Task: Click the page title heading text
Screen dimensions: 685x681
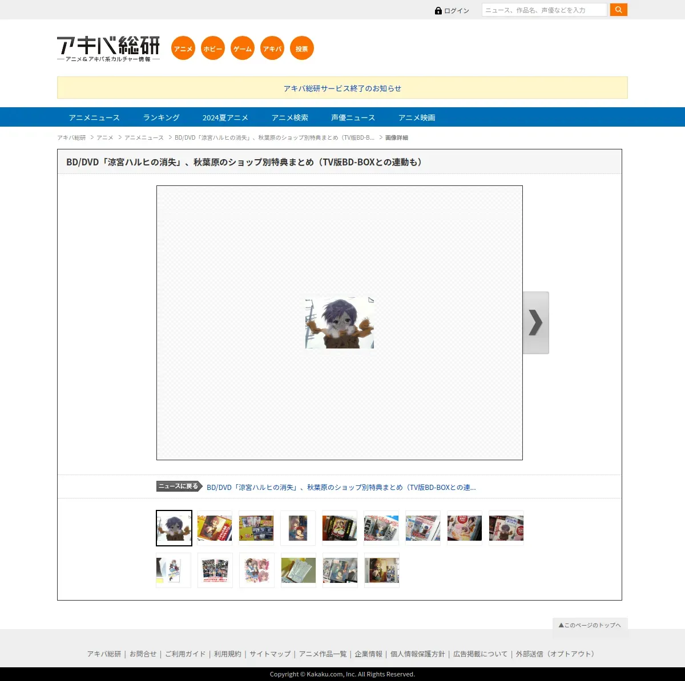Action: 247,162
